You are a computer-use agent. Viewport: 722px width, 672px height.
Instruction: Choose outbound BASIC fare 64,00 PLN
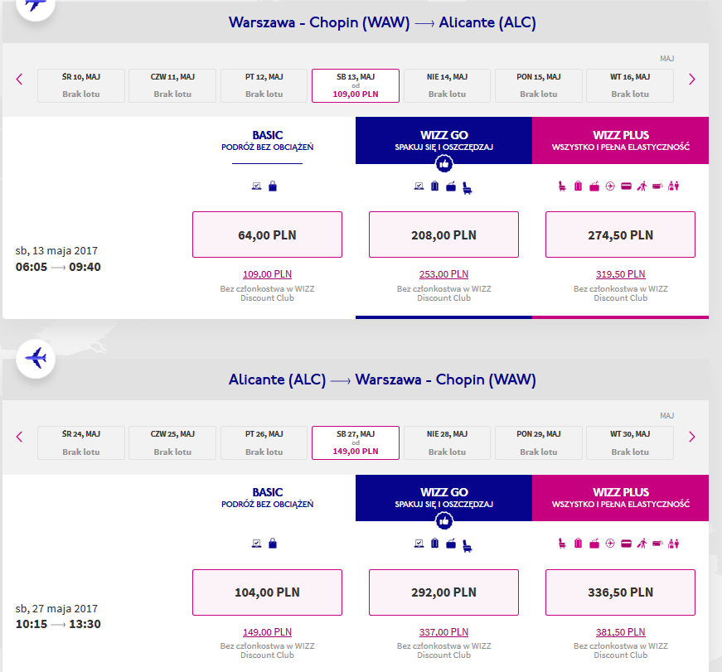click(x=267, y=234)
